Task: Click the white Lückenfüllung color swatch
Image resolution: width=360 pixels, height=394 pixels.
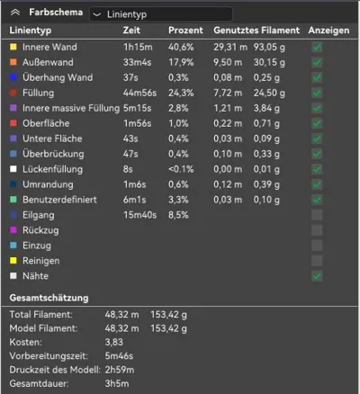Action: [x=13, y=169]
